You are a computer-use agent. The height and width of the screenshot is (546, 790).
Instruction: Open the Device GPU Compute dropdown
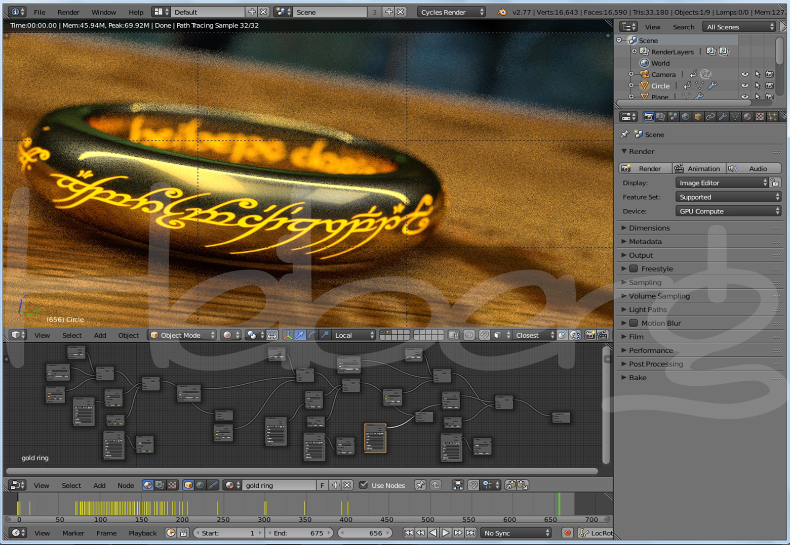(x=728, y=211)
